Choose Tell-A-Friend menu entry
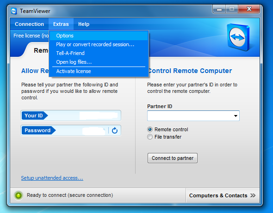 click(99, 53)
